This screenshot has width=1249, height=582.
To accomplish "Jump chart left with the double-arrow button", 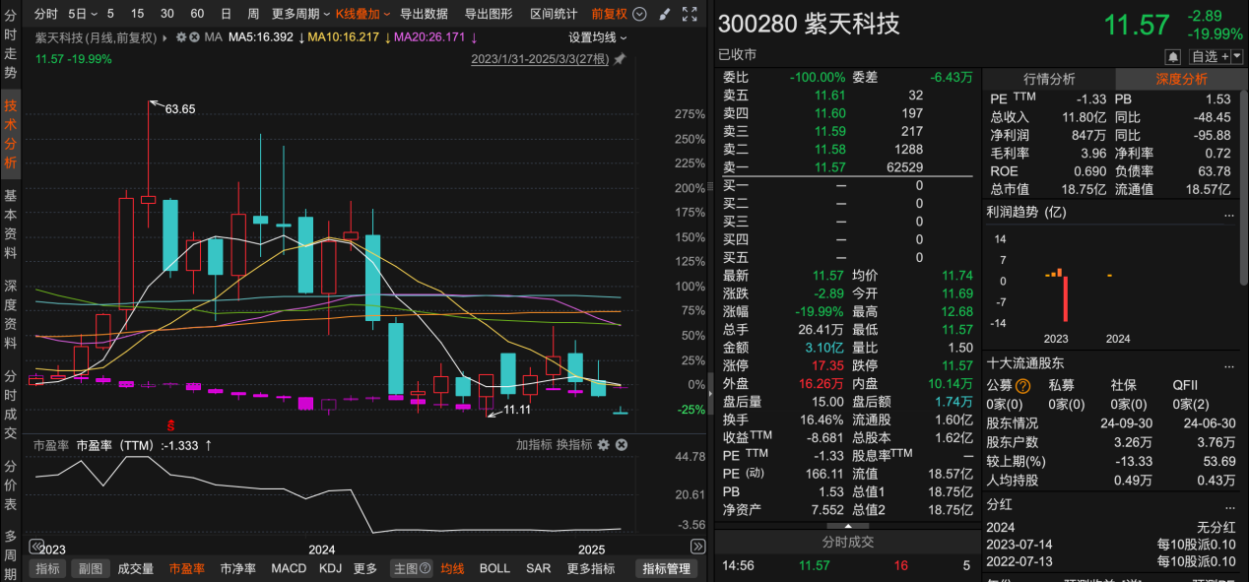I will (37, 547).
